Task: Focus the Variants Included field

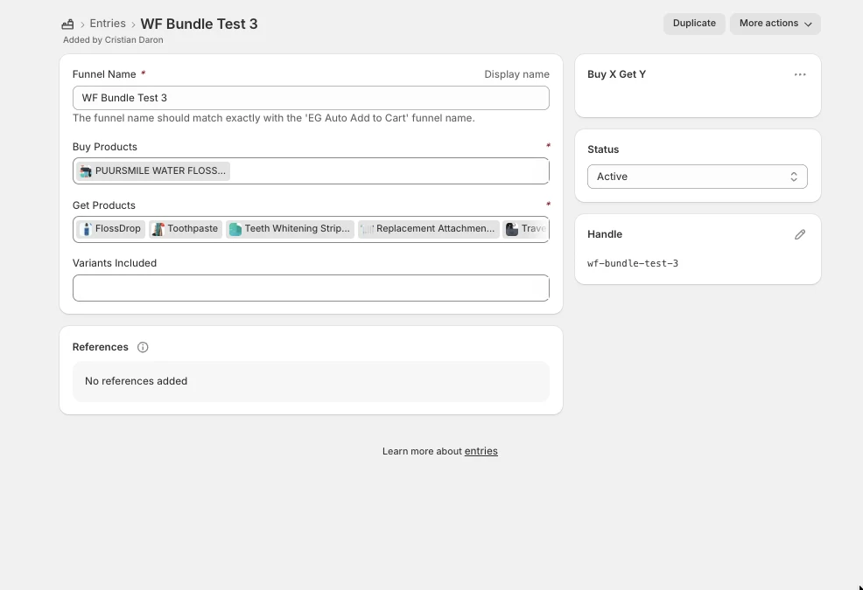Action: point(311,288)
